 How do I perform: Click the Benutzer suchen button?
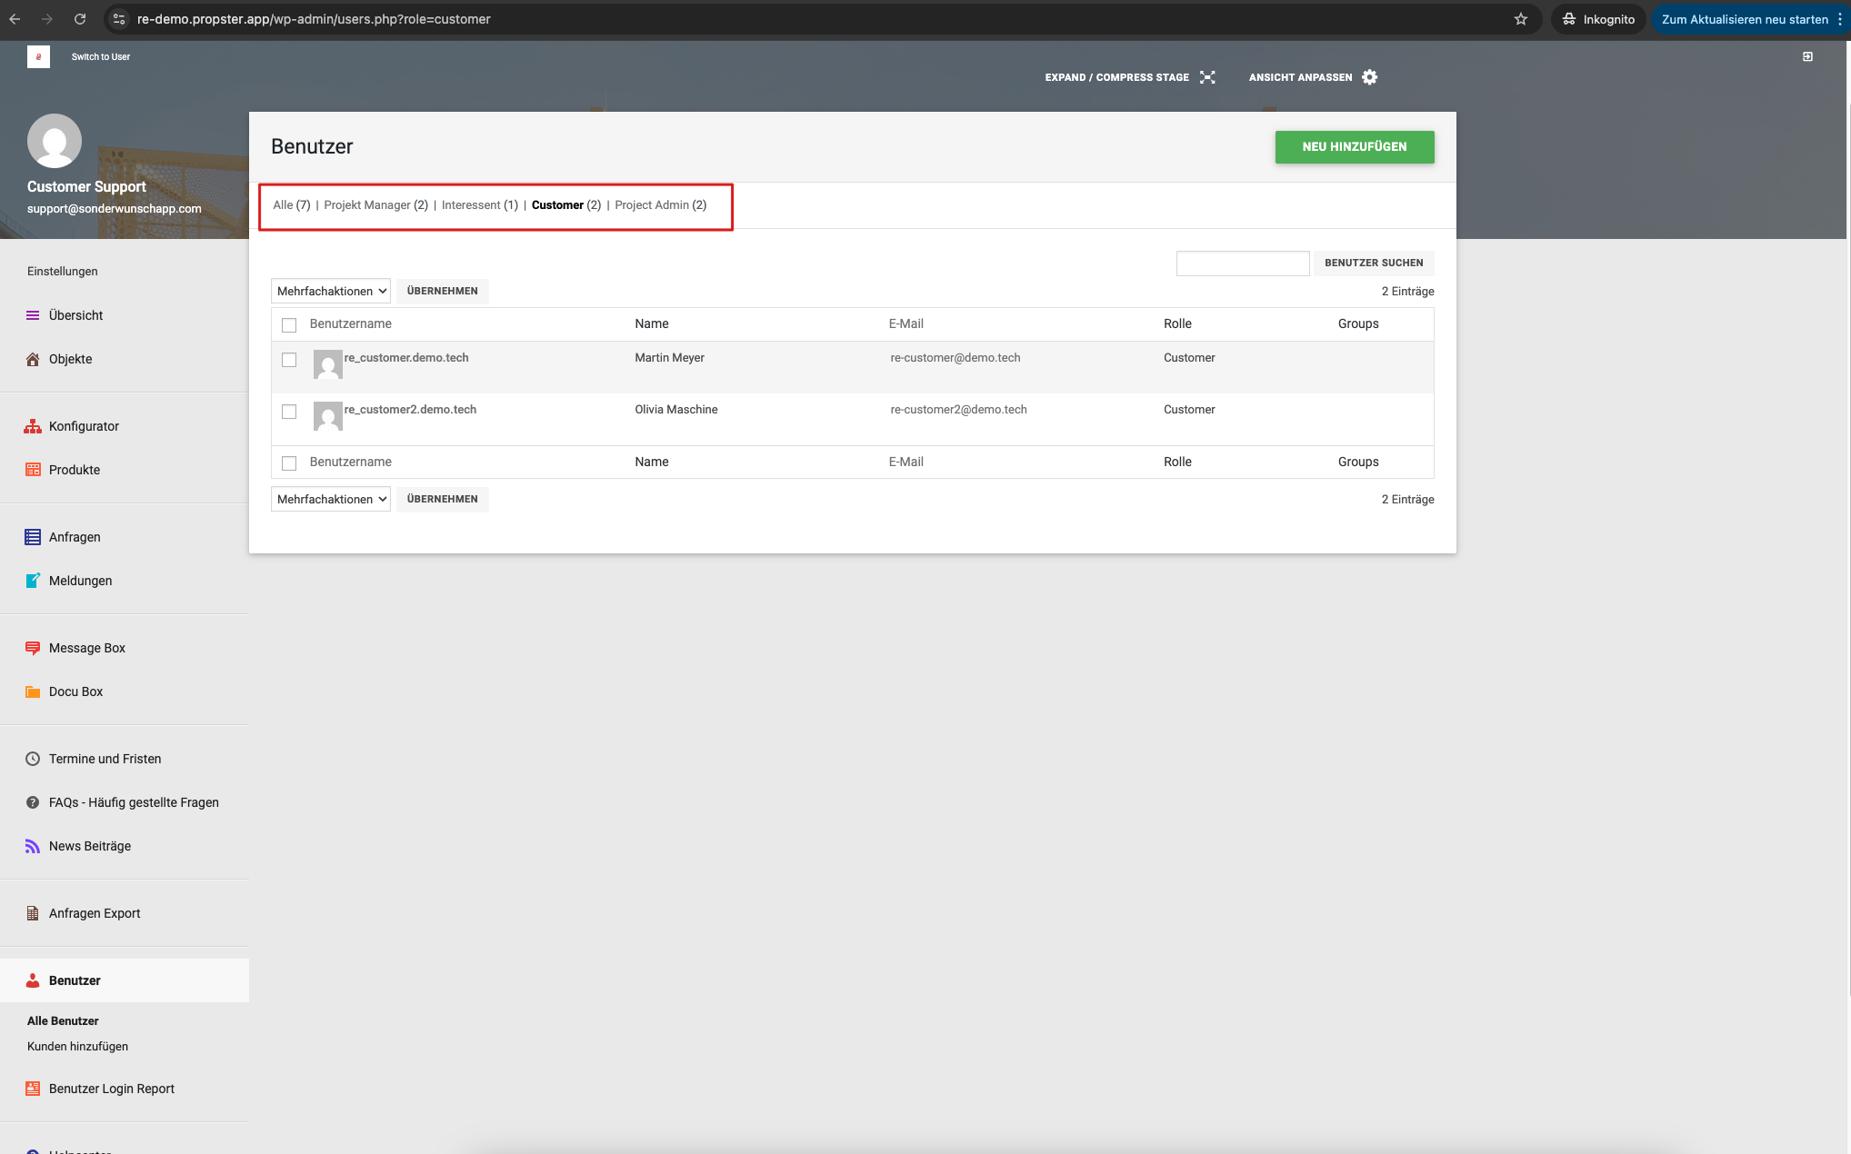coord(1374,264)
